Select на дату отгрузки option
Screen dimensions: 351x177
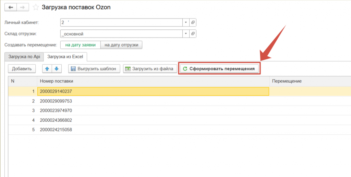121,45
